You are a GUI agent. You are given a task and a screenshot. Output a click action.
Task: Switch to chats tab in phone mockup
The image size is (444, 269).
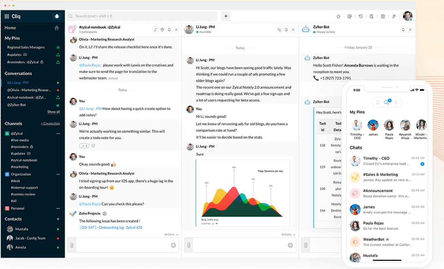tap(387, 102)
